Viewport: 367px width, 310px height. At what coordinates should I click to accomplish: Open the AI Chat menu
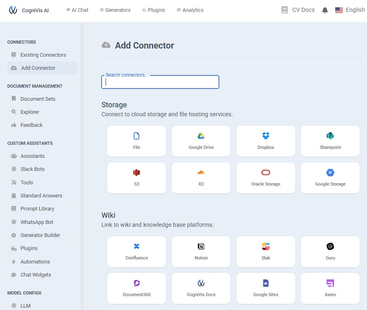click(x=77, y=10)
